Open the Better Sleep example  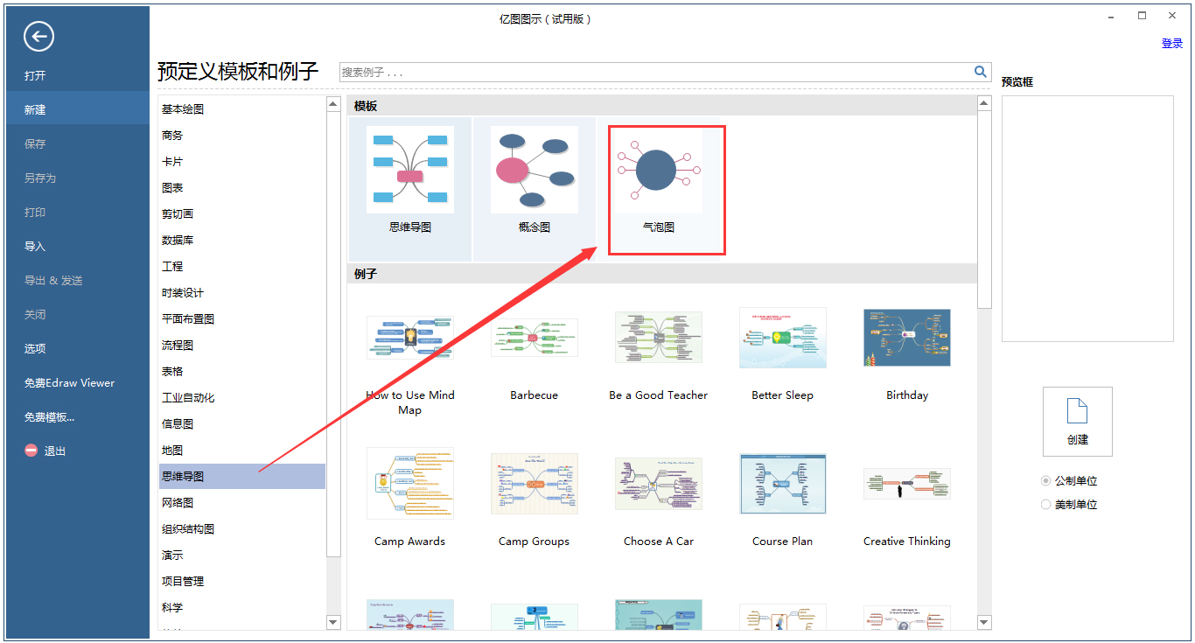[x=783, y=338]
